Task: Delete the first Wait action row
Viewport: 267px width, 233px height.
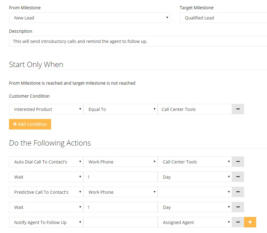Action: pos(238,177)
